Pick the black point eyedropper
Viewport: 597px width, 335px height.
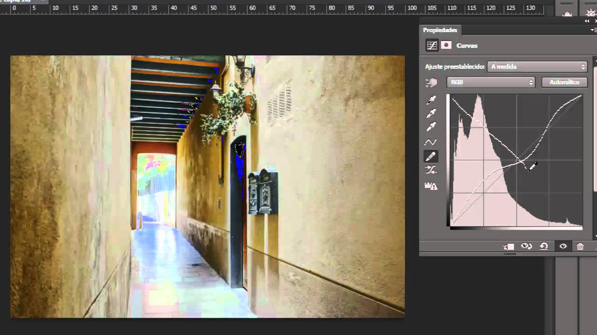pos(431,100)
